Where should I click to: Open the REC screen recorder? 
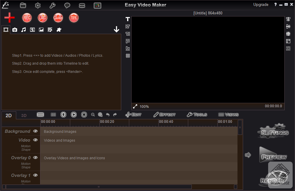tap(27, 18)
